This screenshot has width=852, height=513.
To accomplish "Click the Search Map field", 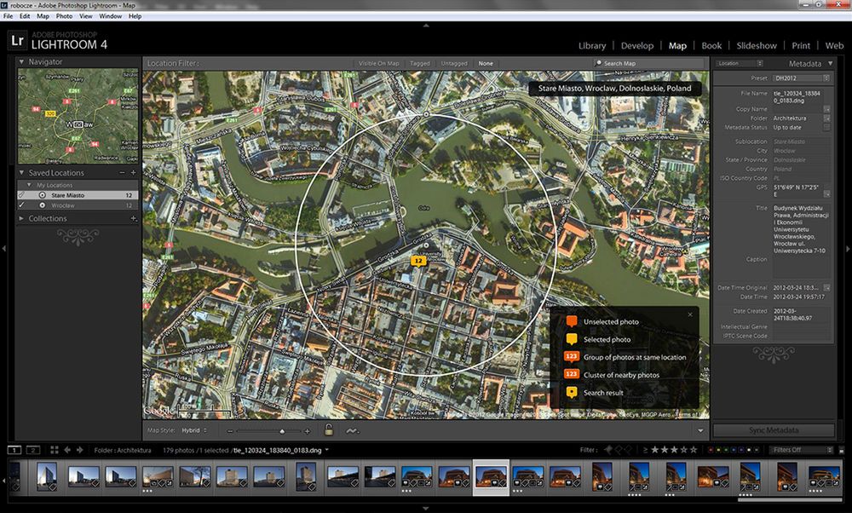I will (x=648, y=64).
